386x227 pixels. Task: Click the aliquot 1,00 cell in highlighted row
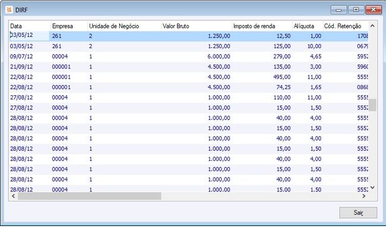click(315, 36)
